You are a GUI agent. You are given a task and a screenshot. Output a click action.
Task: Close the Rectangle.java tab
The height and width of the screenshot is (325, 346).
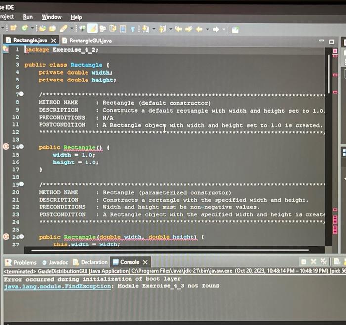coord(53,41)
